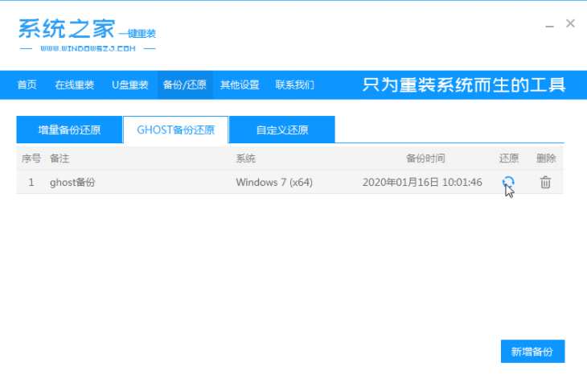The image size is (587, 375).
Task: Go to 在线重装 in navigation bar
Action: (x=74, y=84)
